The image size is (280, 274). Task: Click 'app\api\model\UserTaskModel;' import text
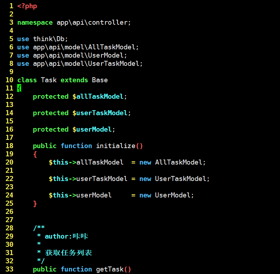tap(88, 64)
